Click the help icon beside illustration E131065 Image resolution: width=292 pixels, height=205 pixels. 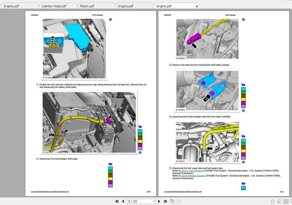point(110,19)
